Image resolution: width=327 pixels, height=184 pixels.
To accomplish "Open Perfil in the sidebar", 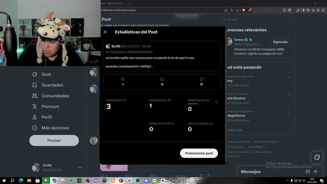I will [42, 117].
